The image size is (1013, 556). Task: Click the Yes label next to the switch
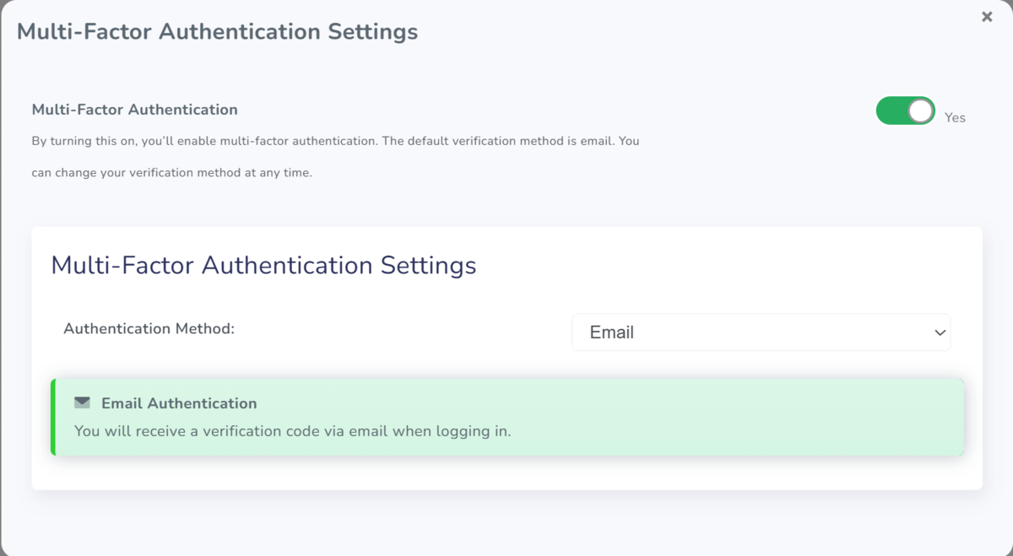(955, 117)
